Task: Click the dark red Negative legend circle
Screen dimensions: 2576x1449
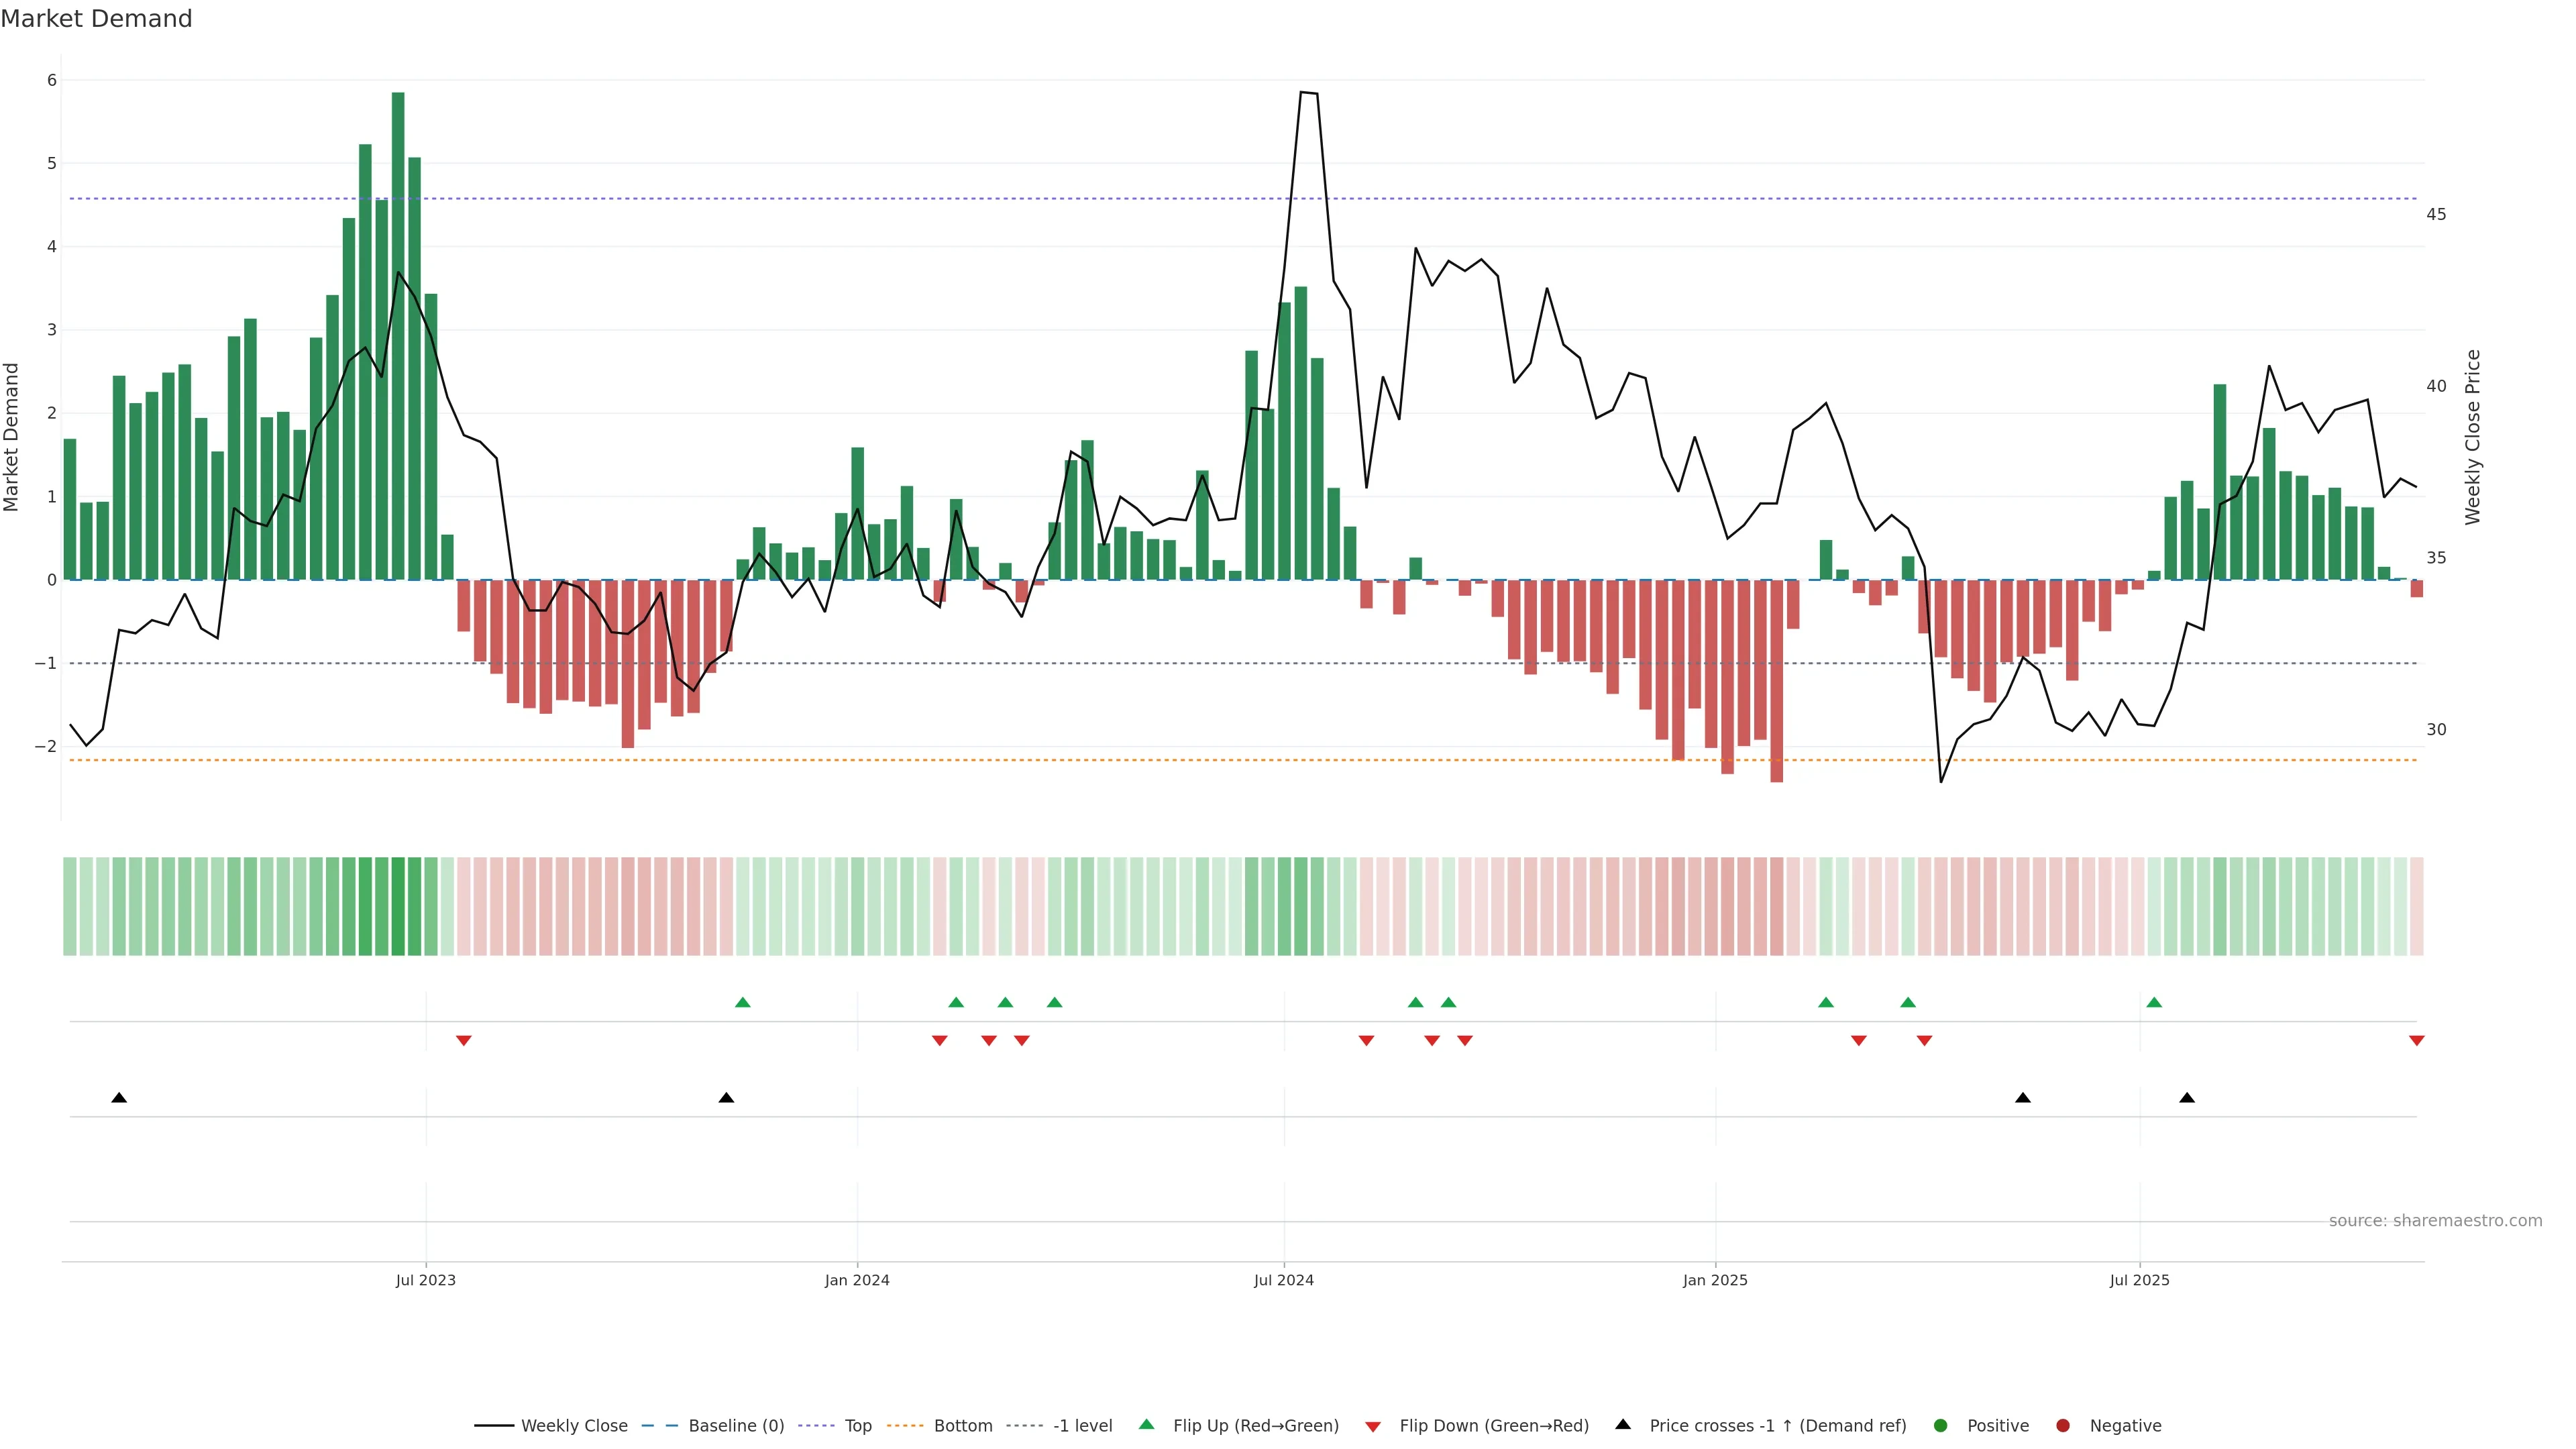Action: (2063, 1426)
